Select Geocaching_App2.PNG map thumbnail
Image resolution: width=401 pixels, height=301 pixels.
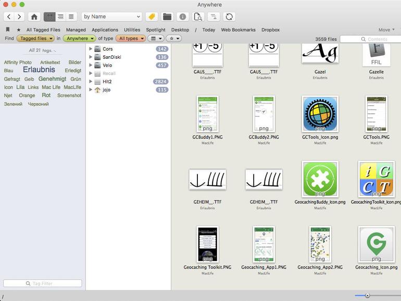[x=320, y=244]
